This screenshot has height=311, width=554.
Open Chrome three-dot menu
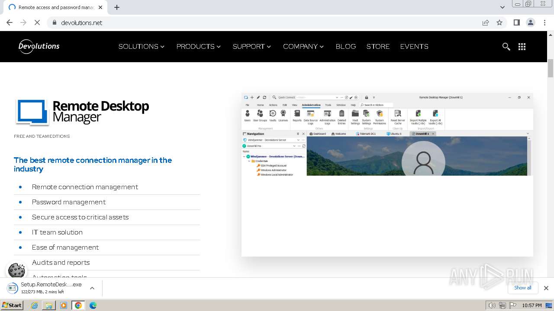[545, 22]
